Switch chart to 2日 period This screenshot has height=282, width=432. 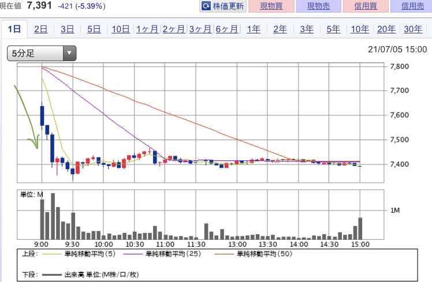41,29
